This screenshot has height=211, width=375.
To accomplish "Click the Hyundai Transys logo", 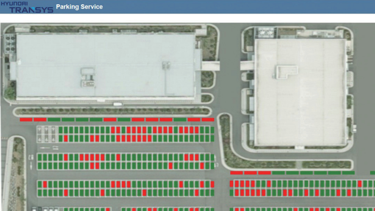I will 27,7.
